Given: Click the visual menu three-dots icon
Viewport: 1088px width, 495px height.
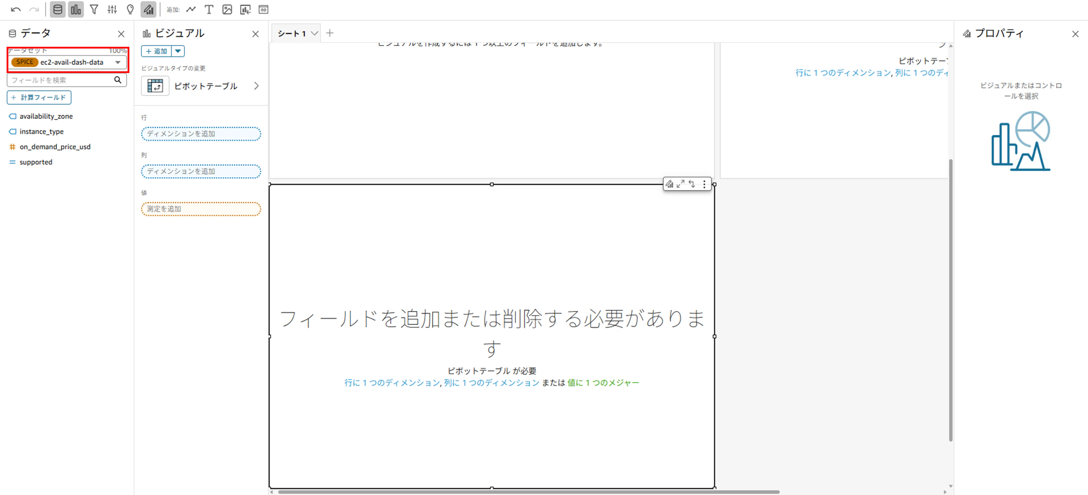Looking at the screenshot, I should pos(704,184).
